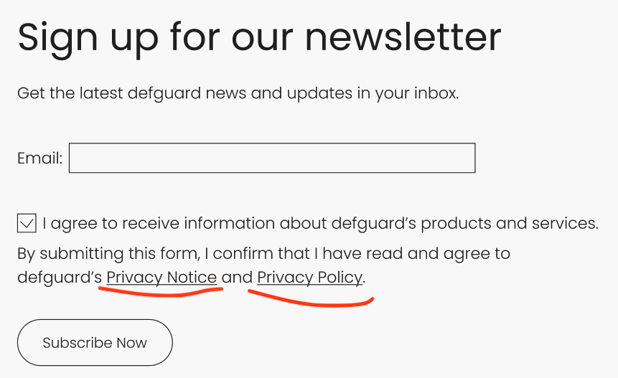
Task: Click the checkmark icon in the consent box
Action: tap(27, 223)
